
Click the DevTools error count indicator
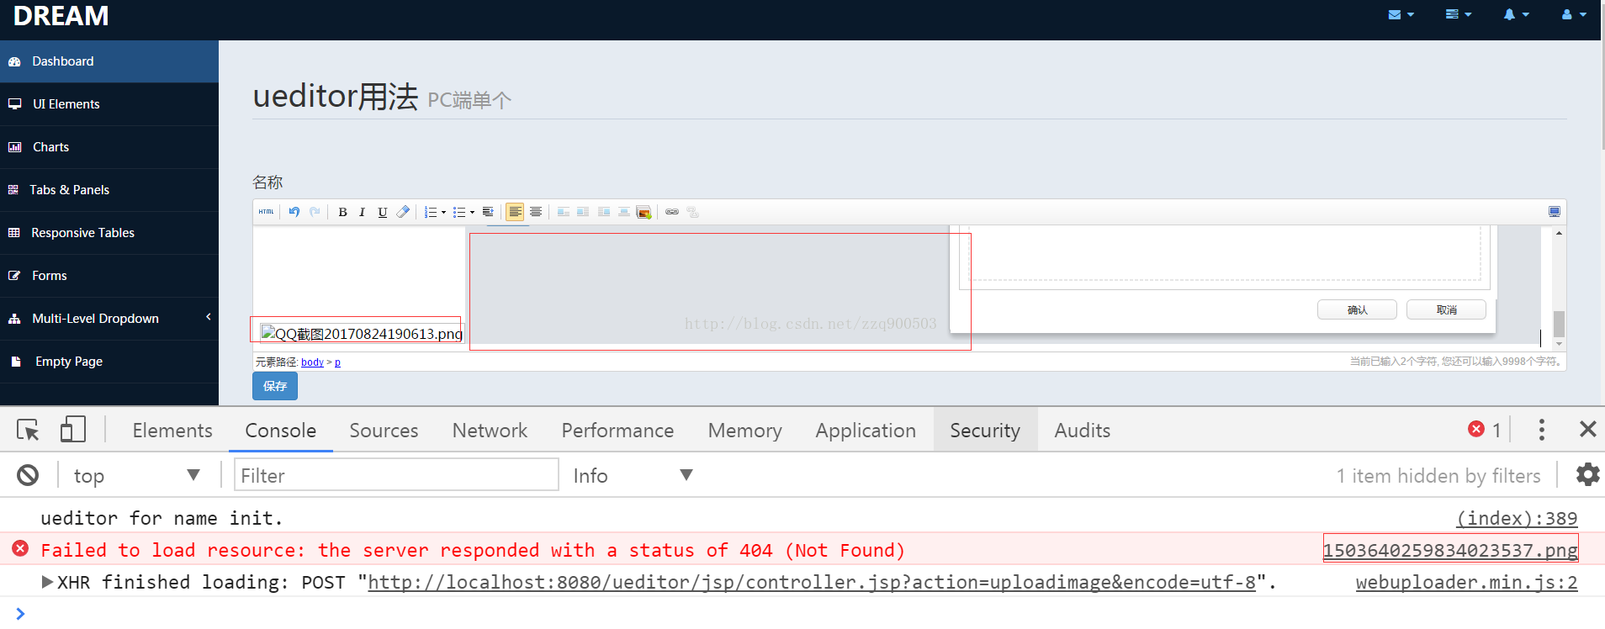1485,430
